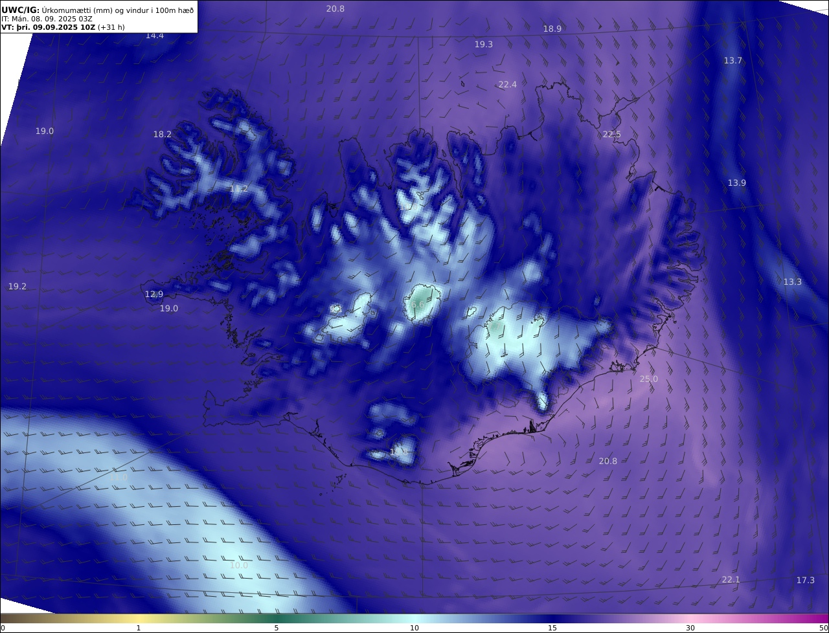Click the initial time line 'IT: Mán. 08. 09. 2025 03Z'

coord(47,19)
